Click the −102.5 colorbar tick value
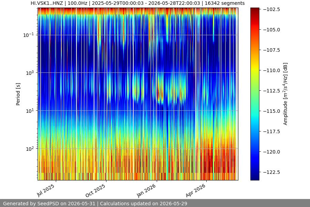Viewport: 310px width, 207px height. coord(272,10)
